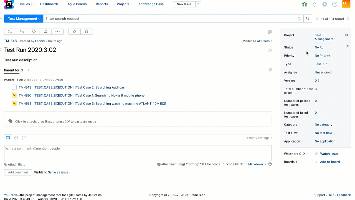Expand the Boards section
The height and width of the screenshot is (200, 355).
point(290,162)
